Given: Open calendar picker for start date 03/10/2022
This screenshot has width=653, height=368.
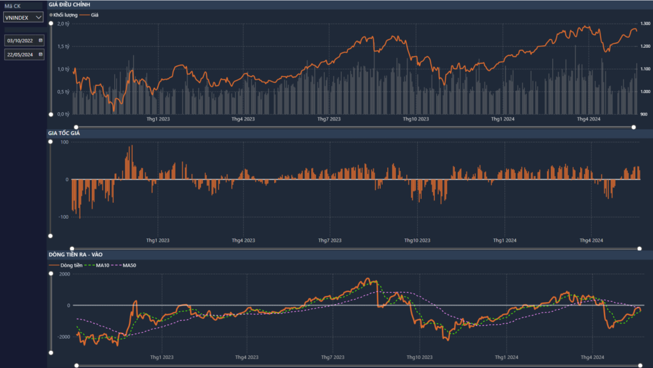Looking at the screenshot, I should (x=41, y=40).
